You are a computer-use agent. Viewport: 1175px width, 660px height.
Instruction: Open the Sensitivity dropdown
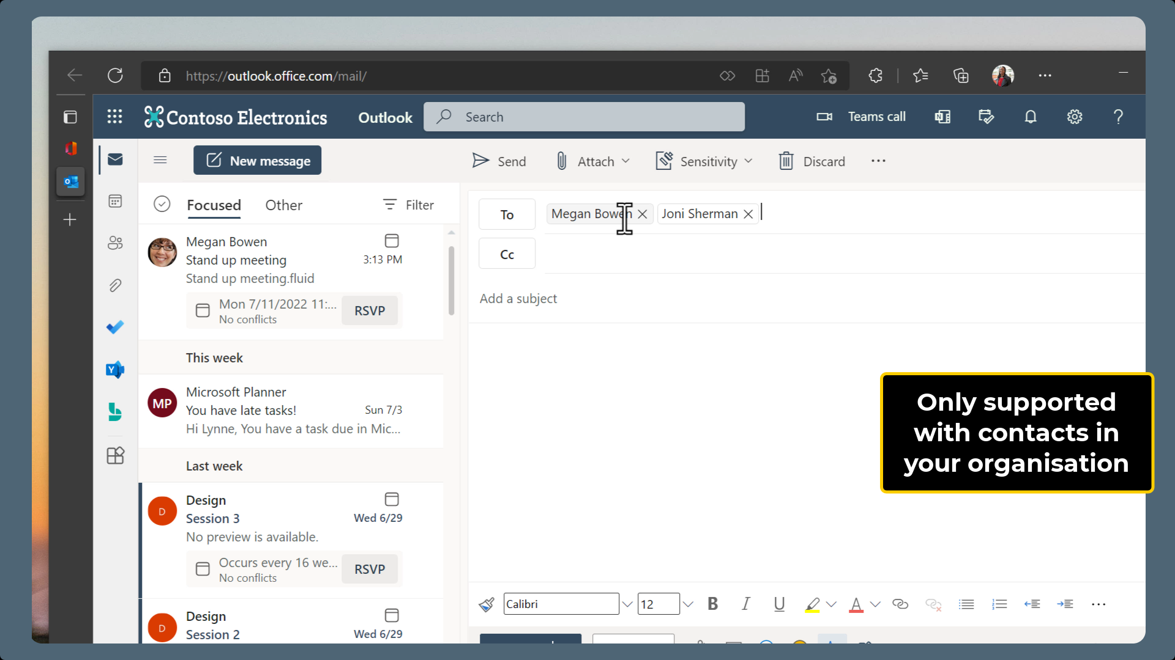pos(704,161)
